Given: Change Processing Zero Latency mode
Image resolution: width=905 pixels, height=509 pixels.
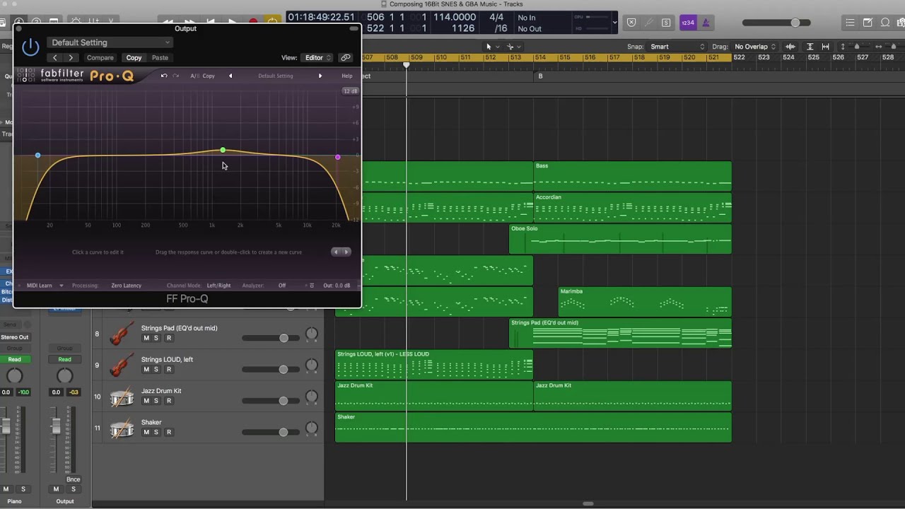Looking at the screenshot, I should pyautogui.click(x=127, y=286).
